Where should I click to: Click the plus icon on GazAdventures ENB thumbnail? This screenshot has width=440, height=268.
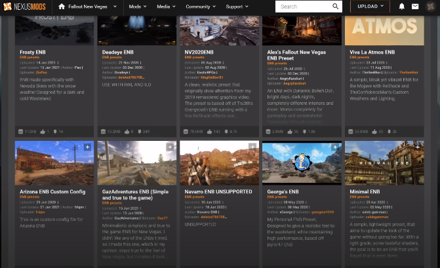coord(170,147)
